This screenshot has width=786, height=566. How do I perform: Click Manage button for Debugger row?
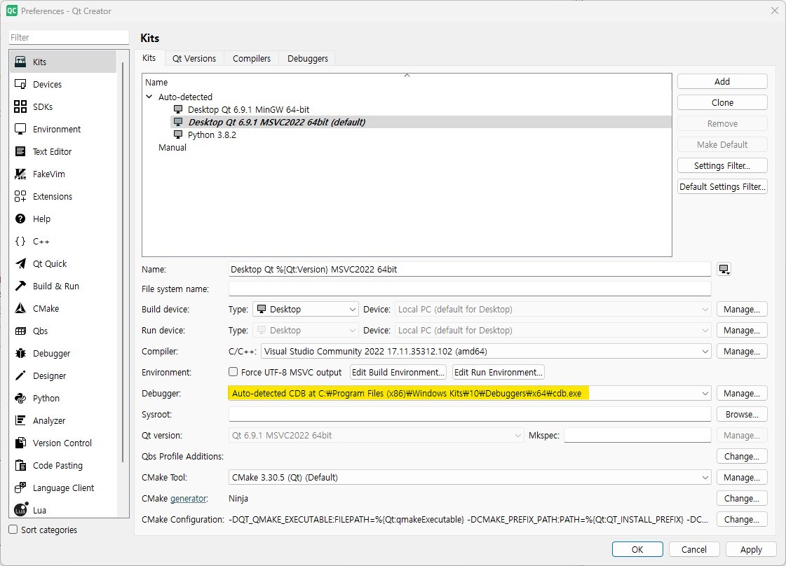point(742,393)
